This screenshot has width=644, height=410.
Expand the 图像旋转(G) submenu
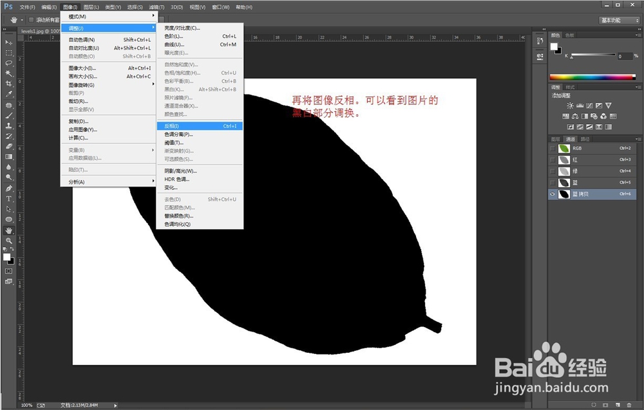[x=108, y=85]
